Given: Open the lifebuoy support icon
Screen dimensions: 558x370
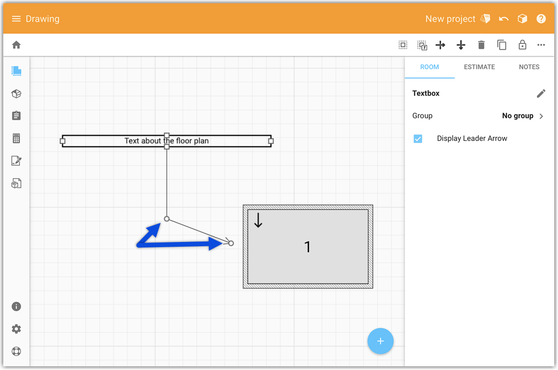Looking at the screenshot, I should click(x=16, y=351).
